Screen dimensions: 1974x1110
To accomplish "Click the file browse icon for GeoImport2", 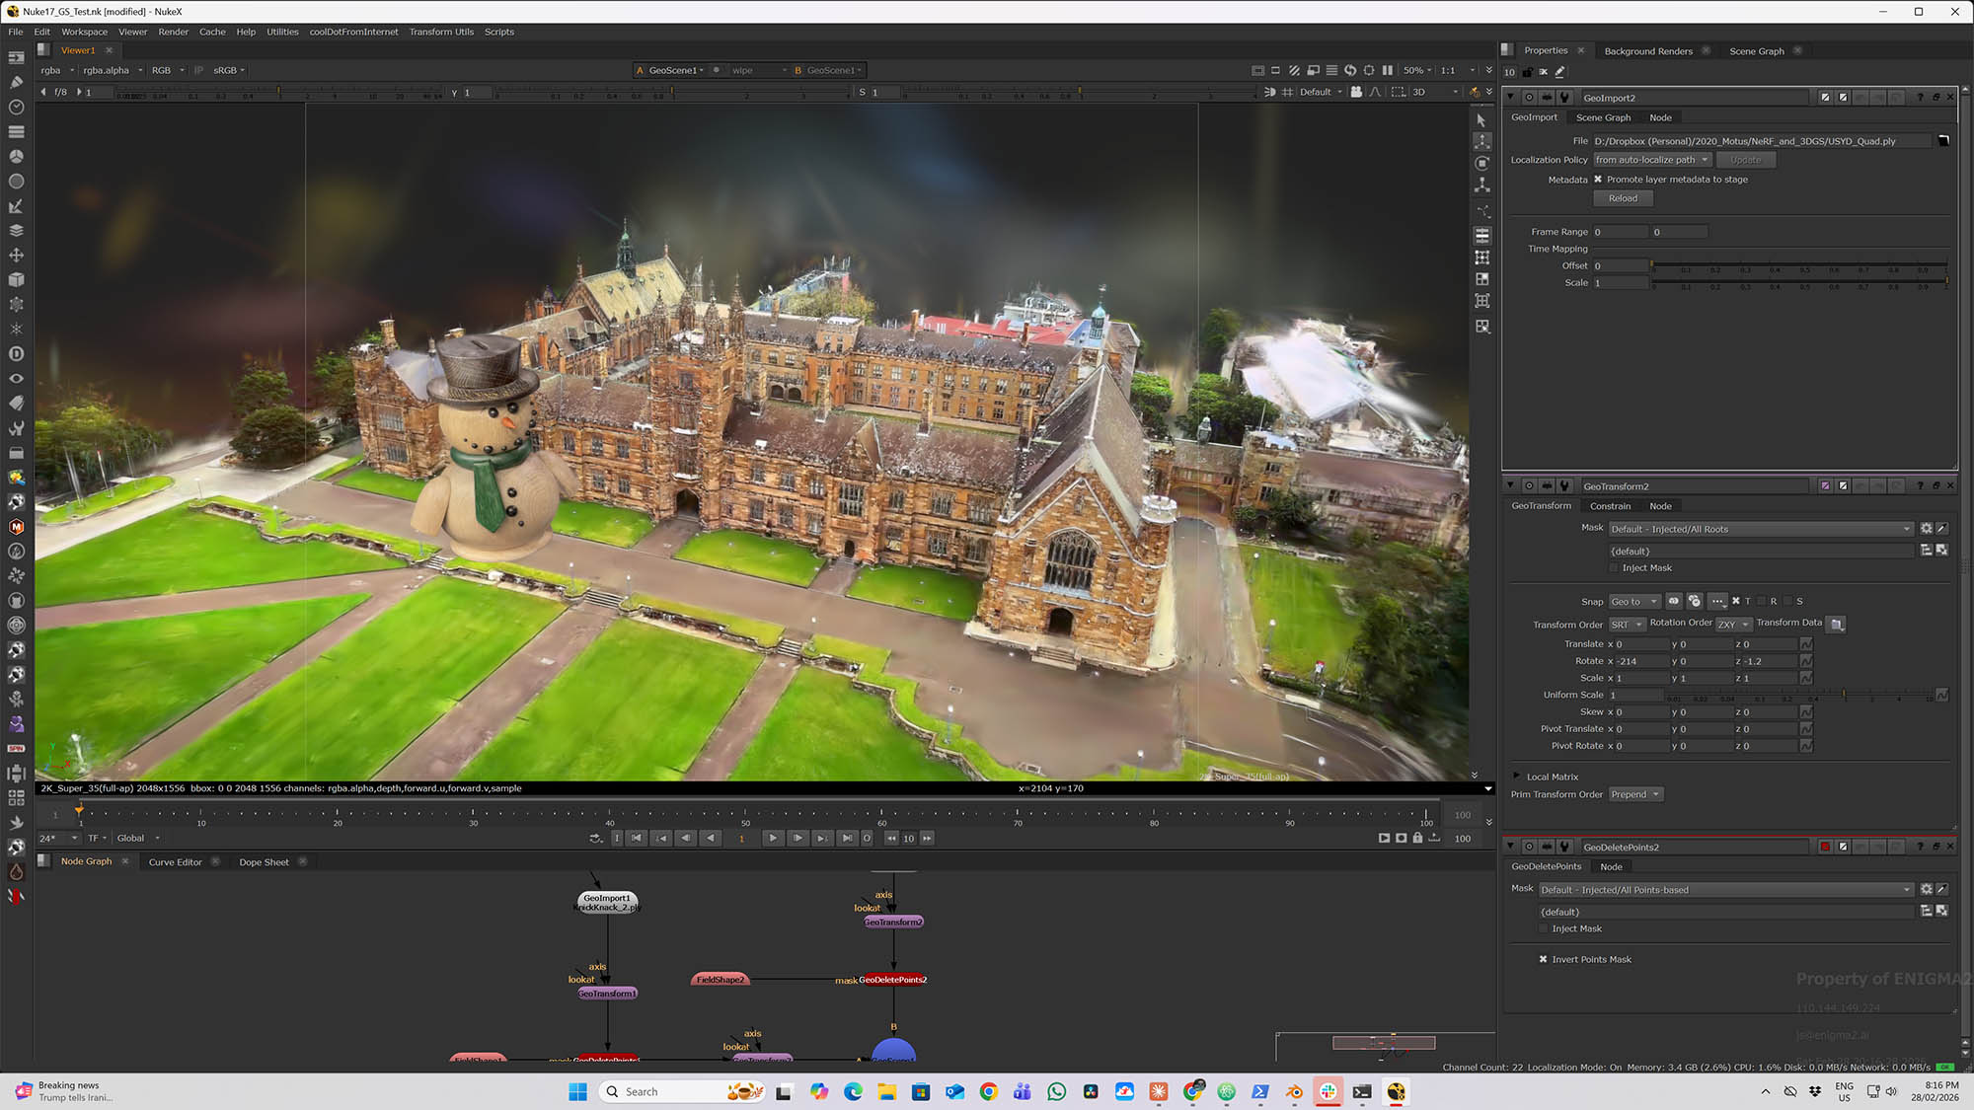I will point(1943,141).
